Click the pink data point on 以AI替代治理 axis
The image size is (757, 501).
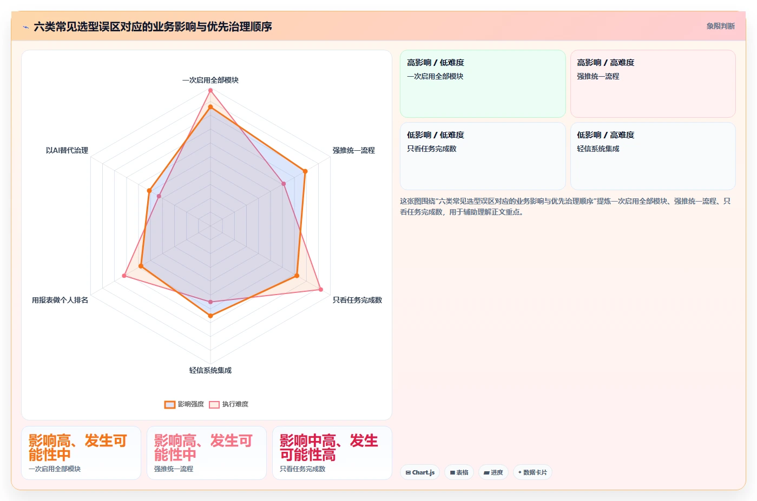tap(159, 196)
